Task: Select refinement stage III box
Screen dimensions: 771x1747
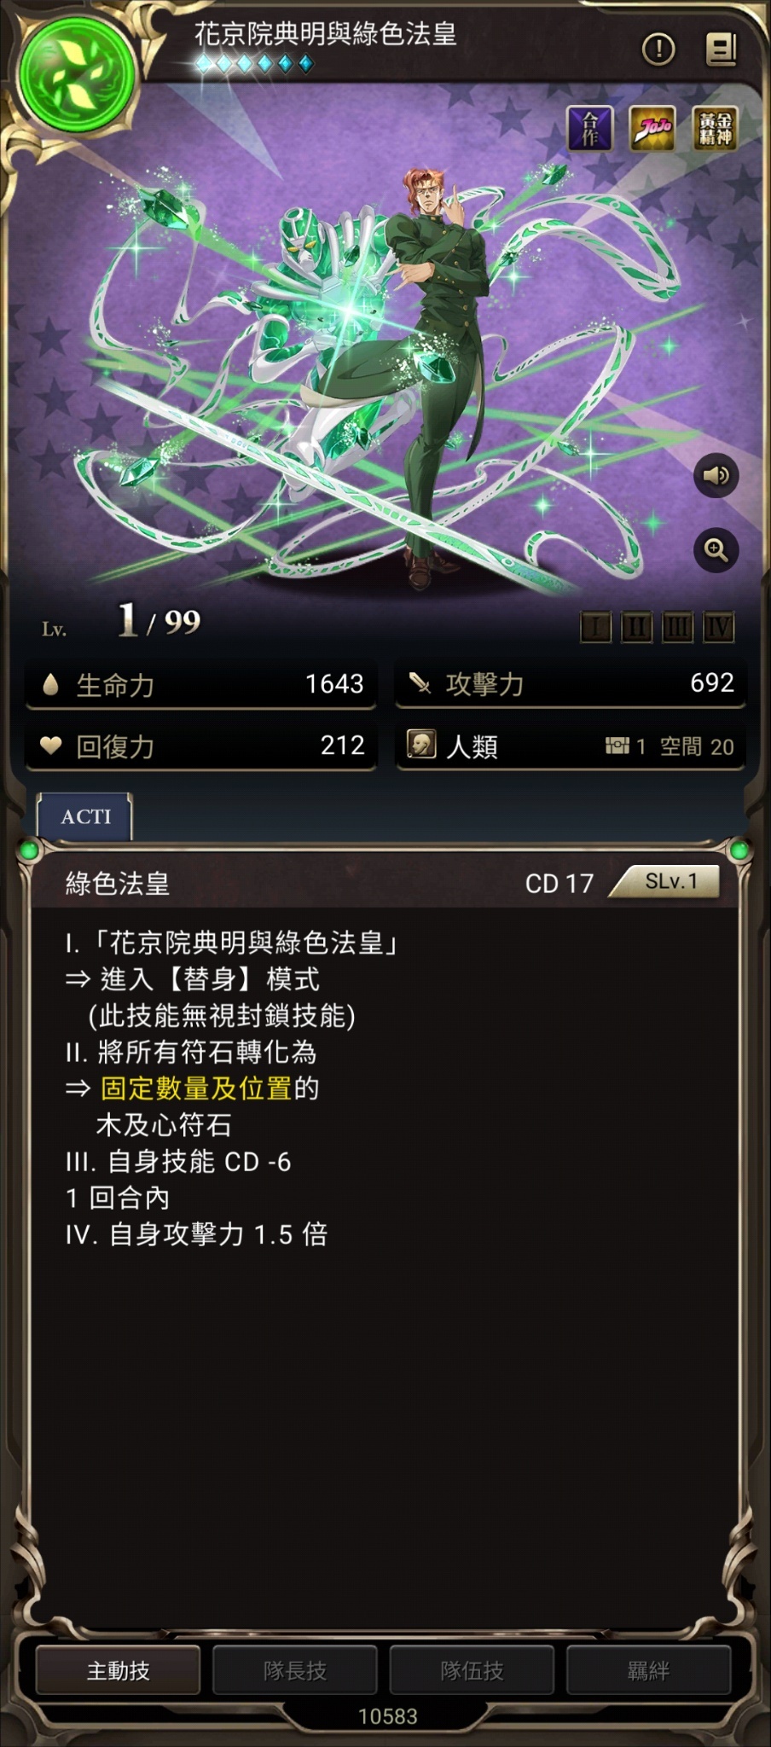Action: coord(677,628)
